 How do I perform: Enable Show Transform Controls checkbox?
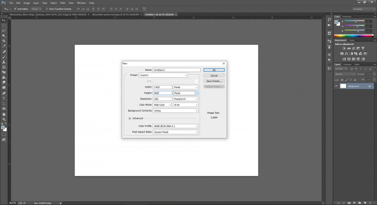pos(47,9)
